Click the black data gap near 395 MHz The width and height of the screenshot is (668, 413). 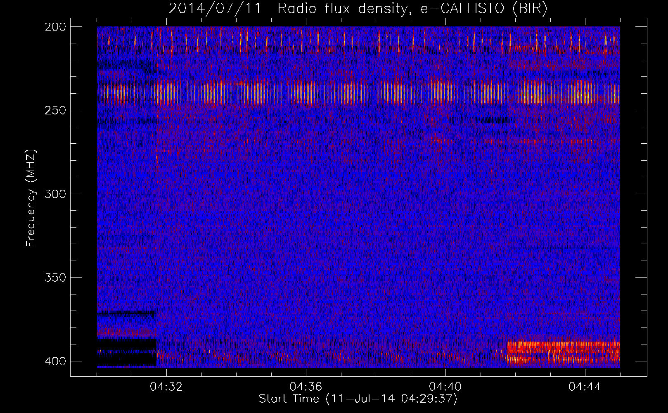[x=127, y=353]
